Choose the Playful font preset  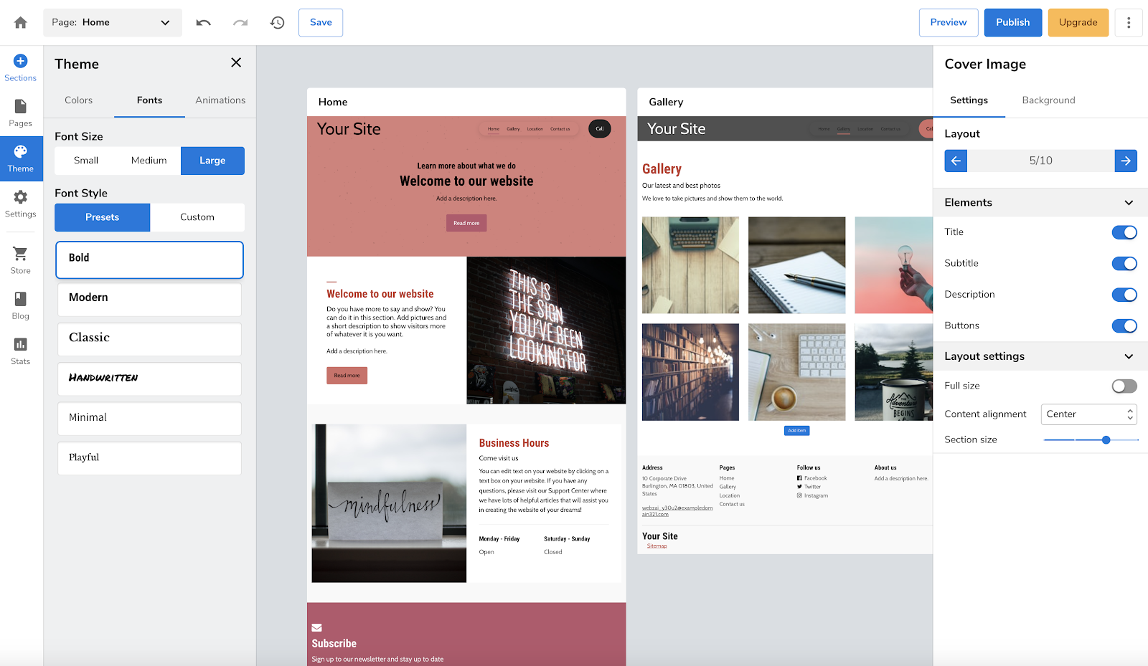click(x=149, y=458)
